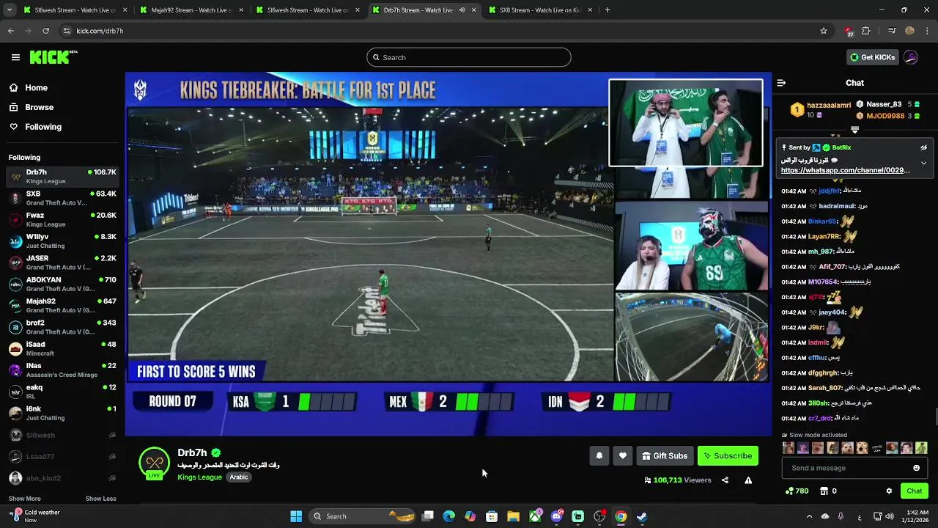Click the green Chat send button

tap(915, 491)
